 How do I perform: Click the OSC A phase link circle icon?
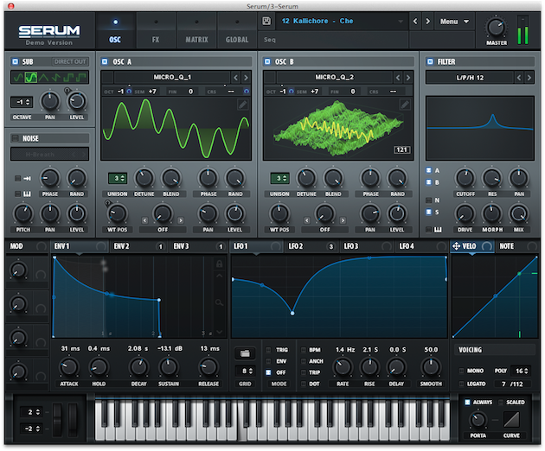pyautogui.click(x=247, y=92)
